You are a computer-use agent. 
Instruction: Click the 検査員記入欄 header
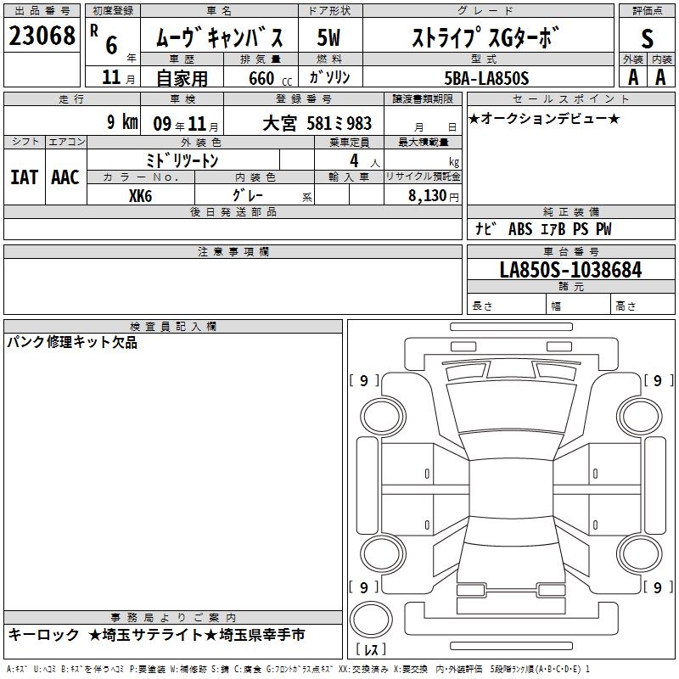173,326
